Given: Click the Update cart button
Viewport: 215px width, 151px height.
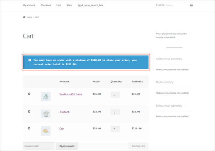Looking at the screenshot, I should pos(139,146).
